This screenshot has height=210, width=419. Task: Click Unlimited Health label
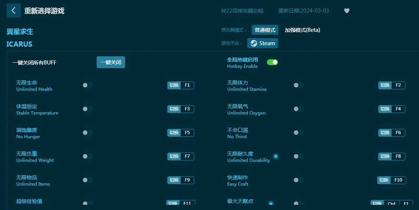click(34, 89)
